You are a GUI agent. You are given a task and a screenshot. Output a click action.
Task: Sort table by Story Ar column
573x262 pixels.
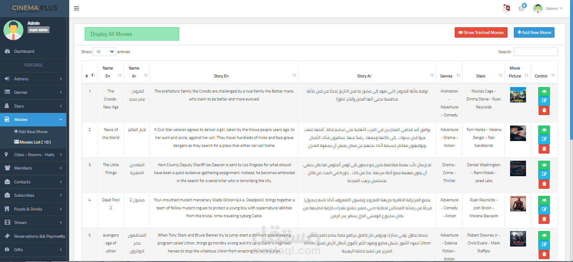(x=367, y=72)
